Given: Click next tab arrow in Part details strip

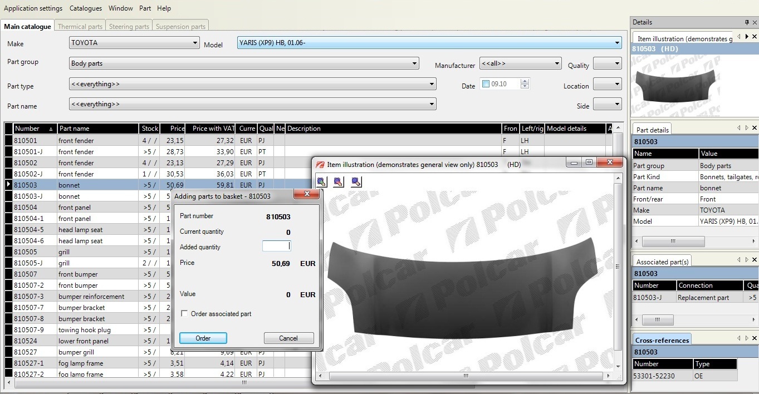Looking at the screenshot, I should coord(747,128).
